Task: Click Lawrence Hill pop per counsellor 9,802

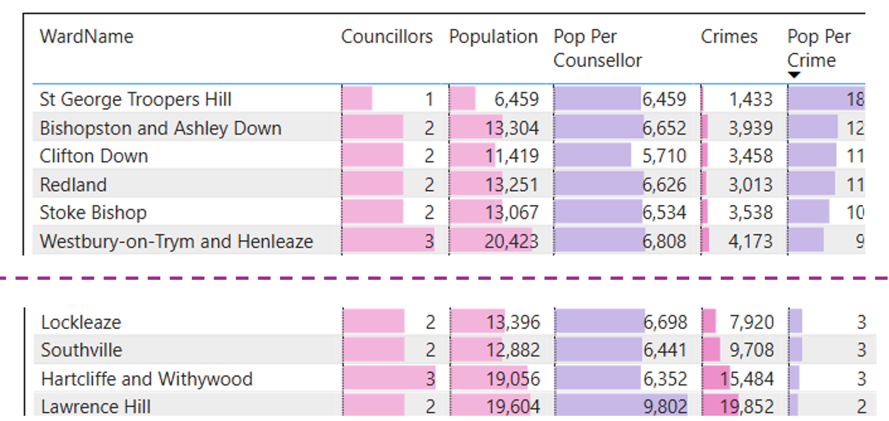Action: [665, 407]
